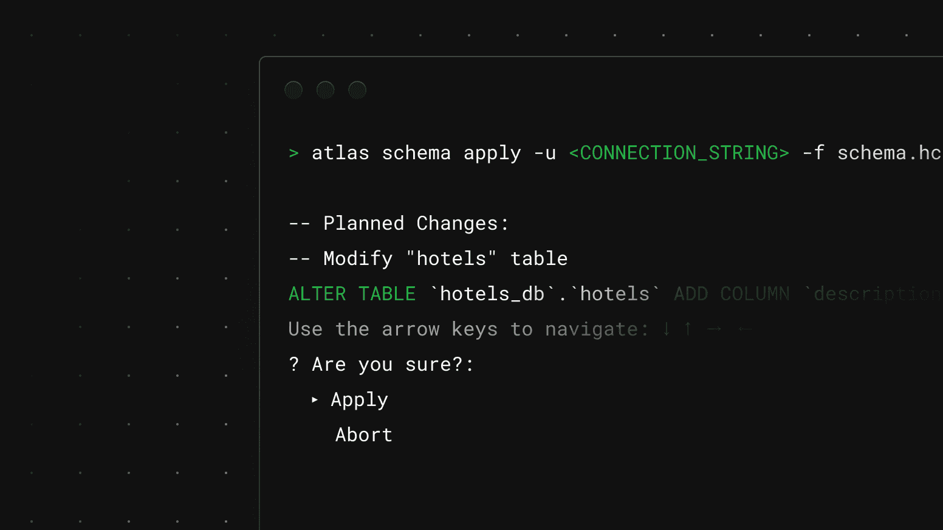Click the selector triangle next to Apply
The width and height of the screenshot is (943, 530).
tap(315, 399)
